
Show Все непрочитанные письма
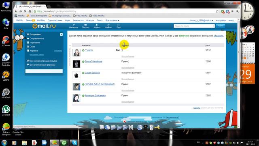[43, 61]
